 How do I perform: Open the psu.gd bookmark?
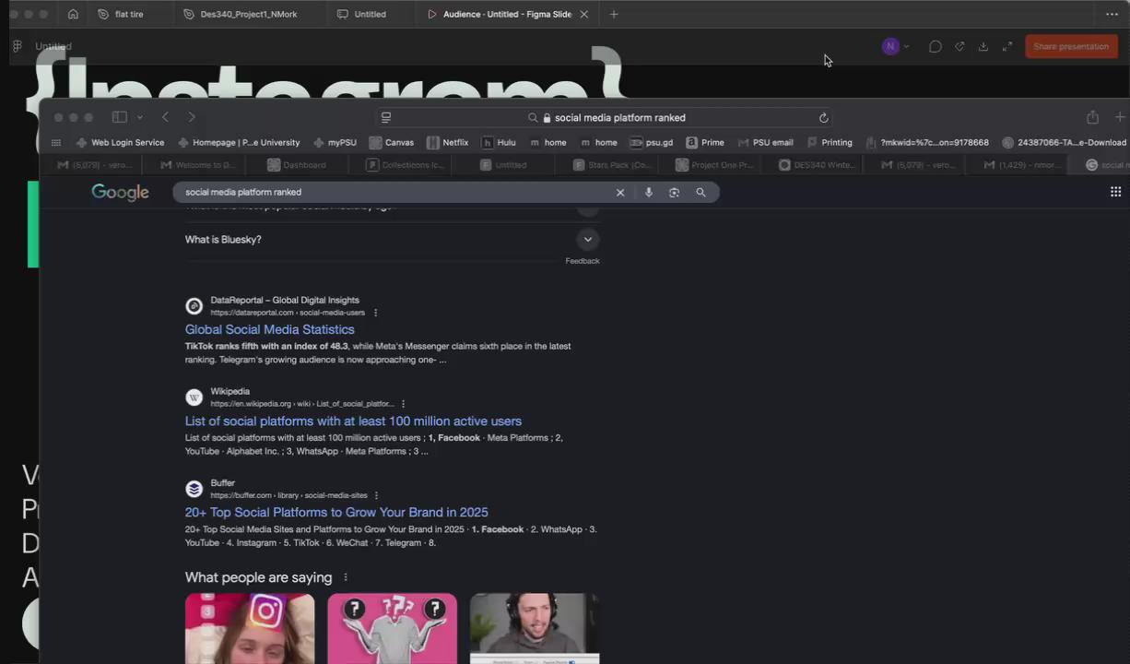click(651, 142)
